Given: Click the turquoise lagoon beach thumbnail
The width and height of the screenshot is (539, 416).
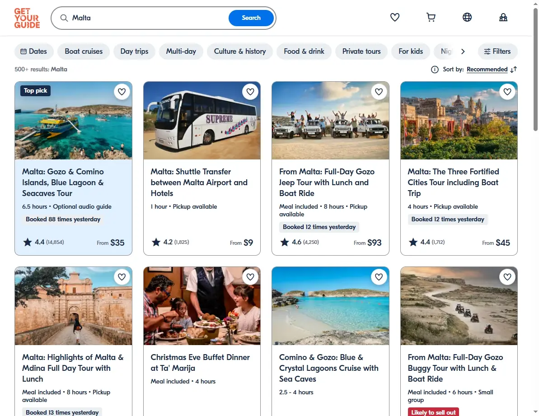Looking at the screenshot, I should [x=330, y=306].
